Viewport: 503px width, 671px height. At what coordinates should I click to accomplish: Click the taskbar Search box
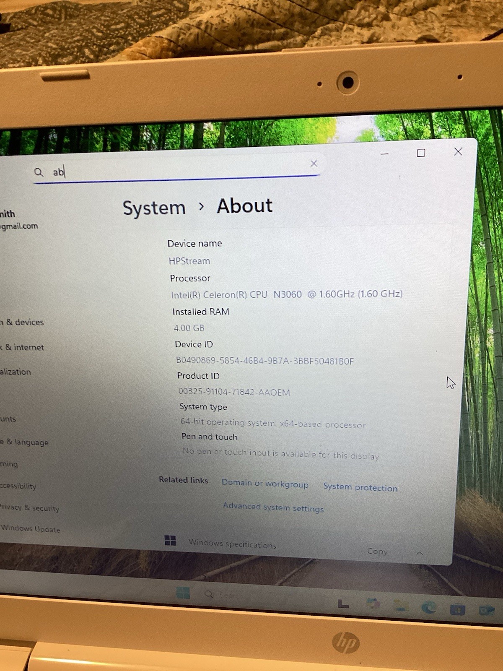(224, 595)
